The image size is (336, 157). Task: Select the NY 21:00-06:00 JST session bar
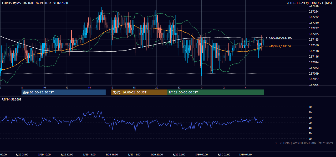coord(215,92)
